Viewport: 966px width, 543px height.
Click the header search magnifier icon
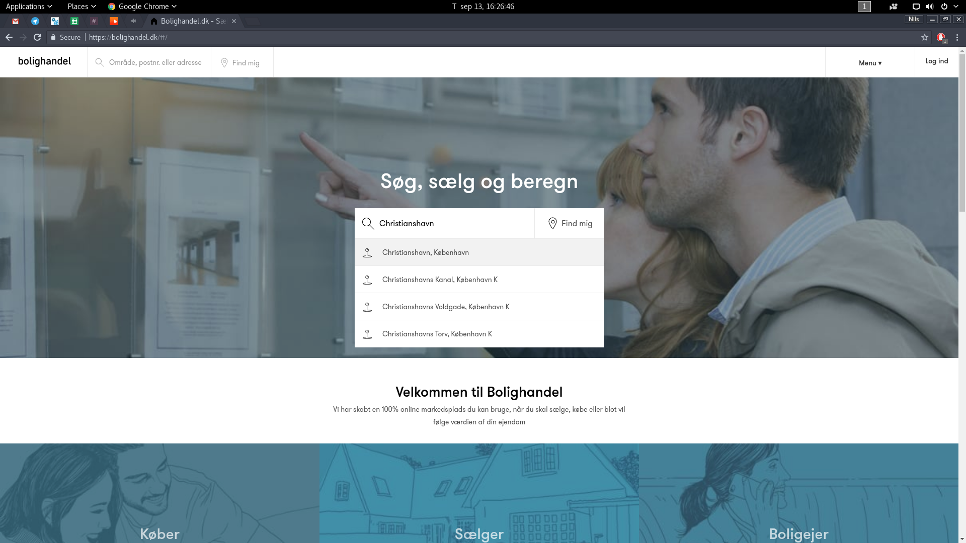[100, 62]
